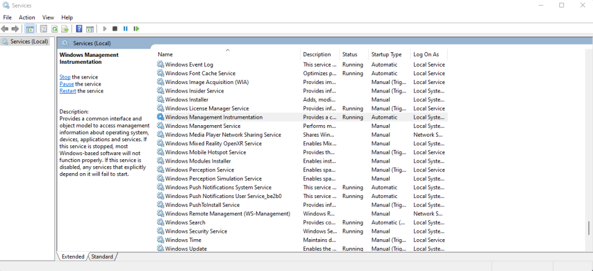Image resolution: width=593 pixels, height=271 pixels.
Task: Select Windows Media Player Network Sharing Service
Action: tap(302, 135)
